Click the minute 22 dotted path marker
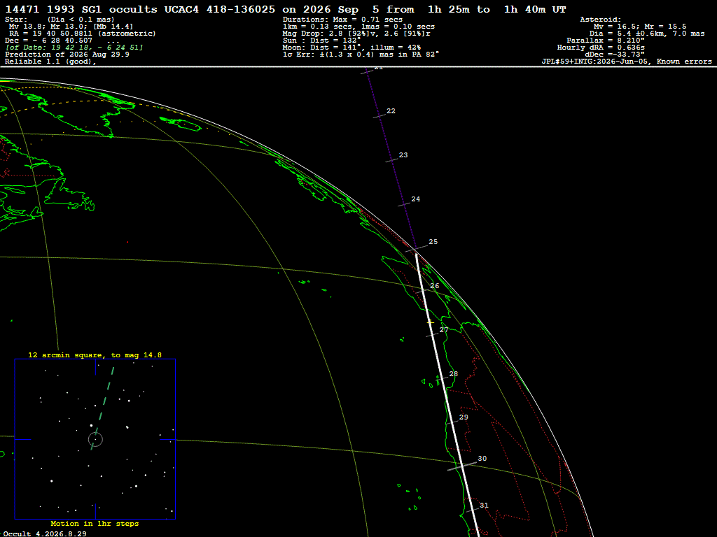Image resolution: width=717 pixels, height=537 pixels. pyautogui.click(x=391, y=111)
